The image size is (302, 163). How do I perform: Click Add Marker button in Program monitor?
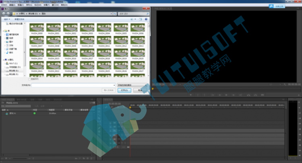pyautogui.click(x=191, y=95)
